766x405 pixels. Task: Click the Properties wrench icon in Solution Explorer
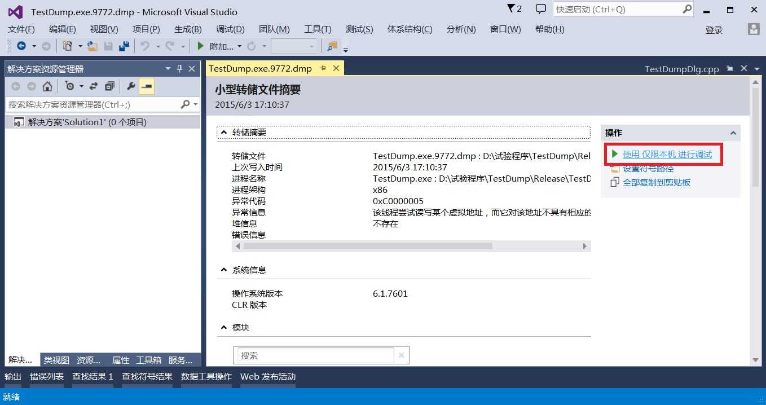131,86
